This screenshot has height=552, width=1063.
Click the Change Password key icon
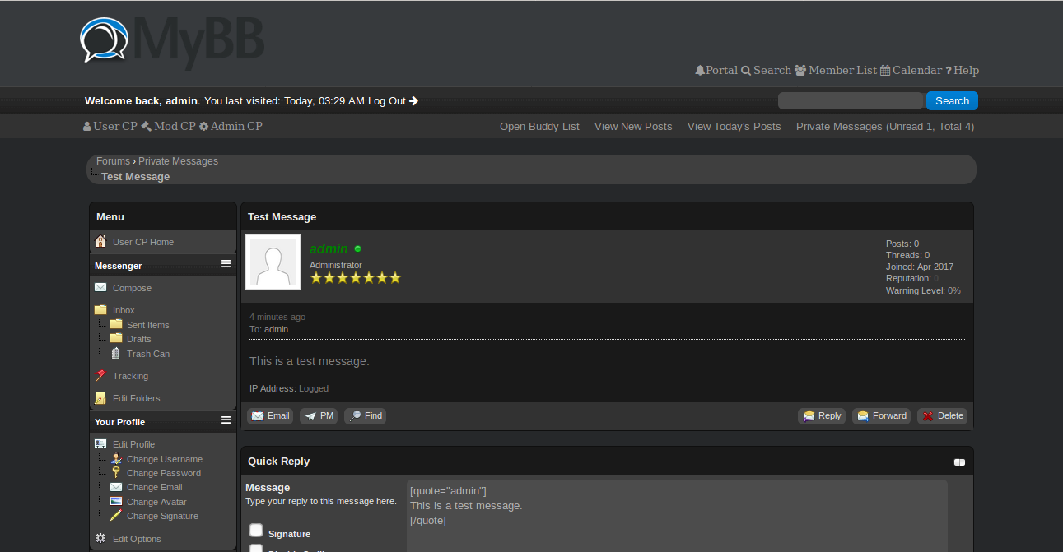pos(116,472)
